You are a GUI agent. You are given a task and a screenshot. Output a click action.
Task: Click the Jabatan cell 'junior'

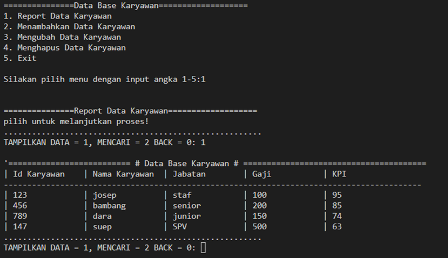tap(187, 216)
